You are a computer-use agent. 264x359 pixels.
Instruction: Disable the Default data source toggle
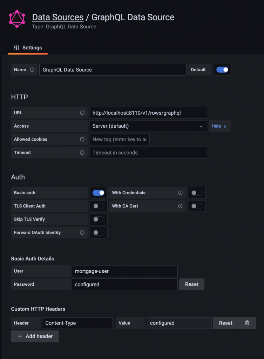222,69
